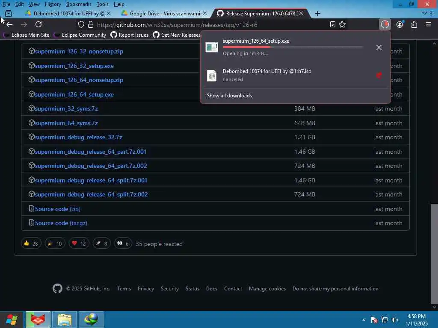This screenshot has width=438, height=328.
Task: Download supermium_126_64_nonsetup.zip
Action: [79, 80]
